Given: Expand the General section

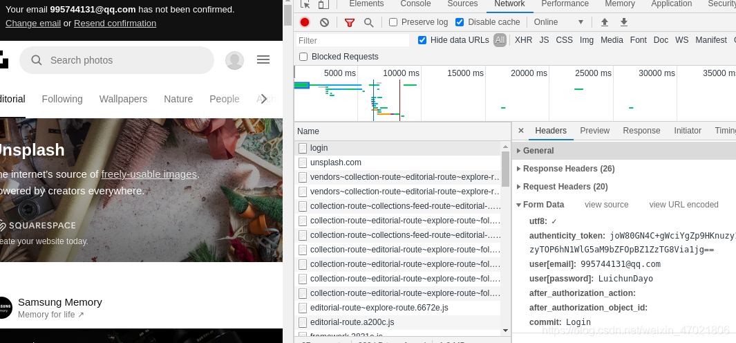Looking at the screenshot, I should tap(538, 150).
